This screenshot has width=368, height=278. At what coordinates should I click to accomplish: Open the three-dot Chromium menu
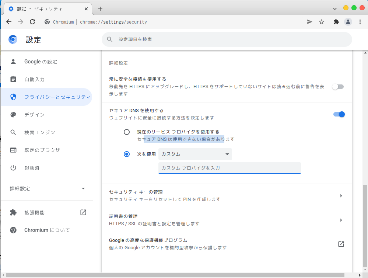tap(360, 22)
